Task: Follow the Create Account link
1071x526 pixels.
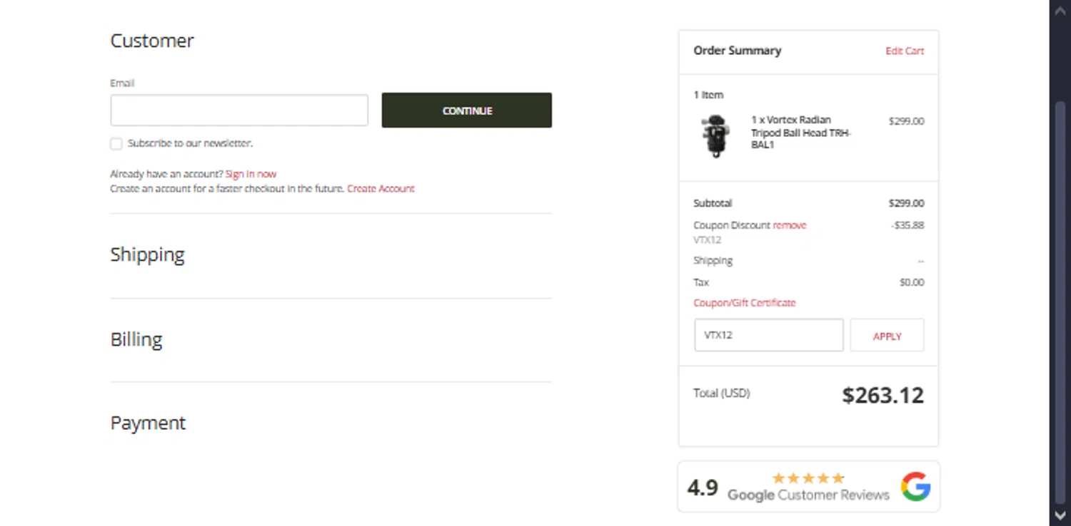Action: pyautogui.click(x=381, y=189)
